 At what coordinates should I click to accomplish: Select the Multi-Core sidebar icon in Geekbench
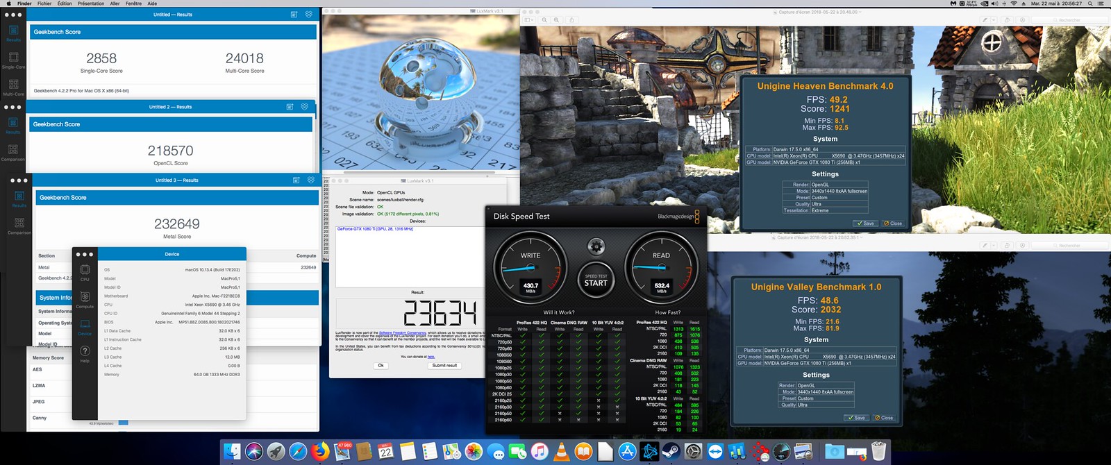(x=13, y=87)
